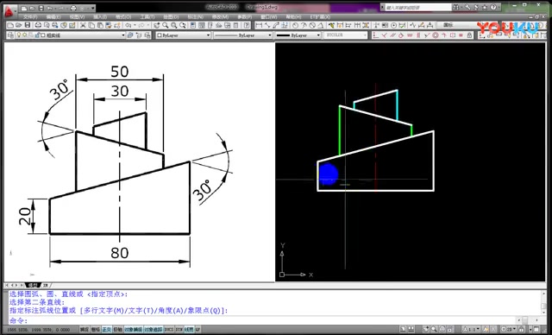
Task: Toggle Object Snap Tracking (对象追踪) button
Action: pos(154,330)
